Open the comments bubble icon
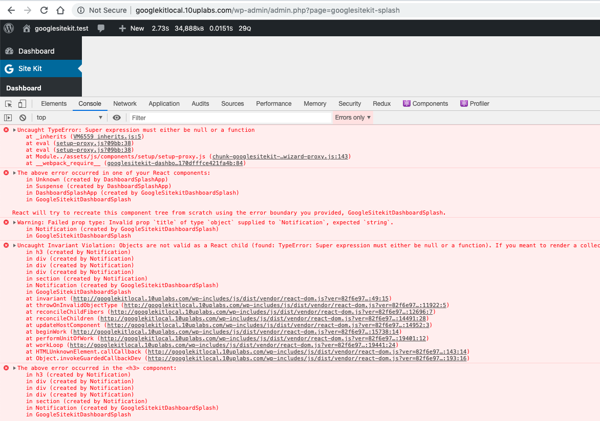Viewport: 600px width, 421px height. coord(101,28)
